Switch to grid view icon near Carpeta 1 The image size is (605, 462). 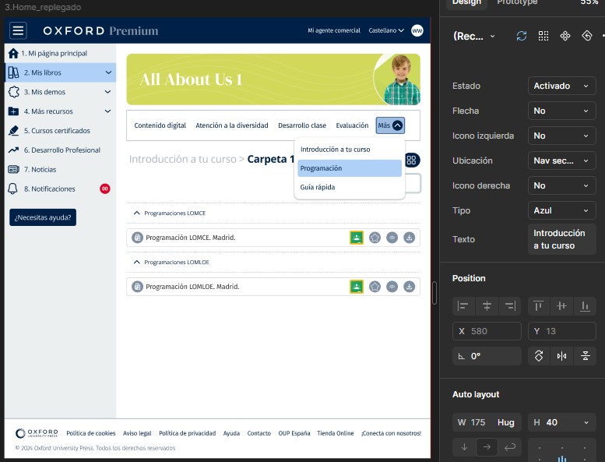[412, 160]
